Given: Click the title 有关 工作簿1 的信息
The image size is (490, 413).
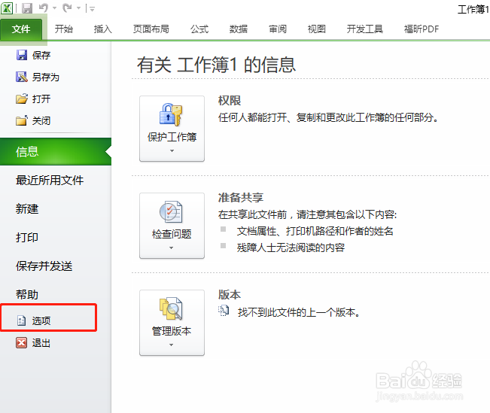Looking at the screenshot, I should [216, 65].
